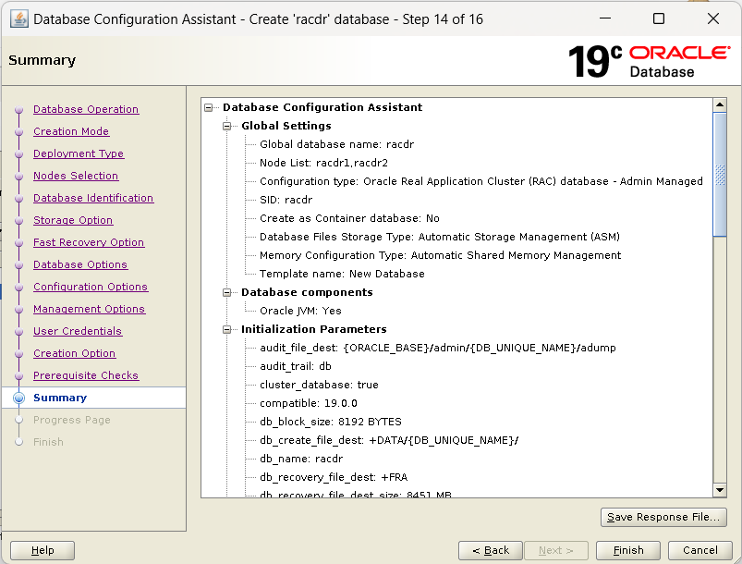Viewport: 742px width, 564px height.
Task: Return to Prerequisite Checks step
Action: click(x=86, y=375)
